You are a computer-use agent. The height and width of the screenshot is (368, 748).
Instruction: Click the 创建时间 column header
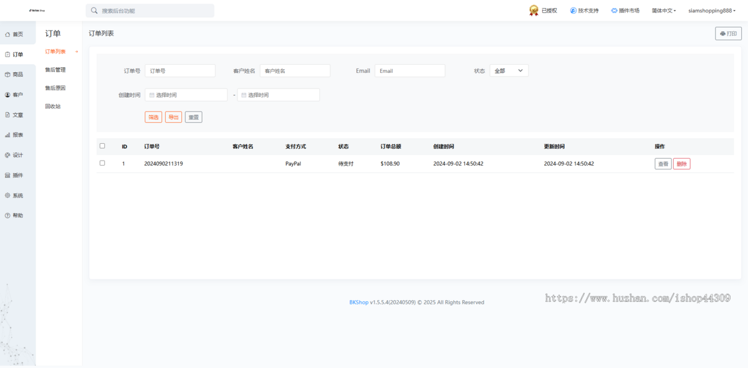pos(444,147)
